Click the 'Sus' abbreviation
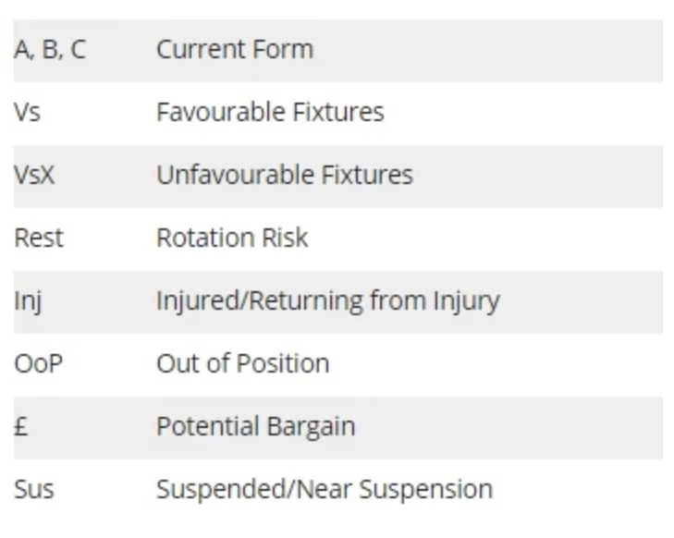 (x=34, y=489)
